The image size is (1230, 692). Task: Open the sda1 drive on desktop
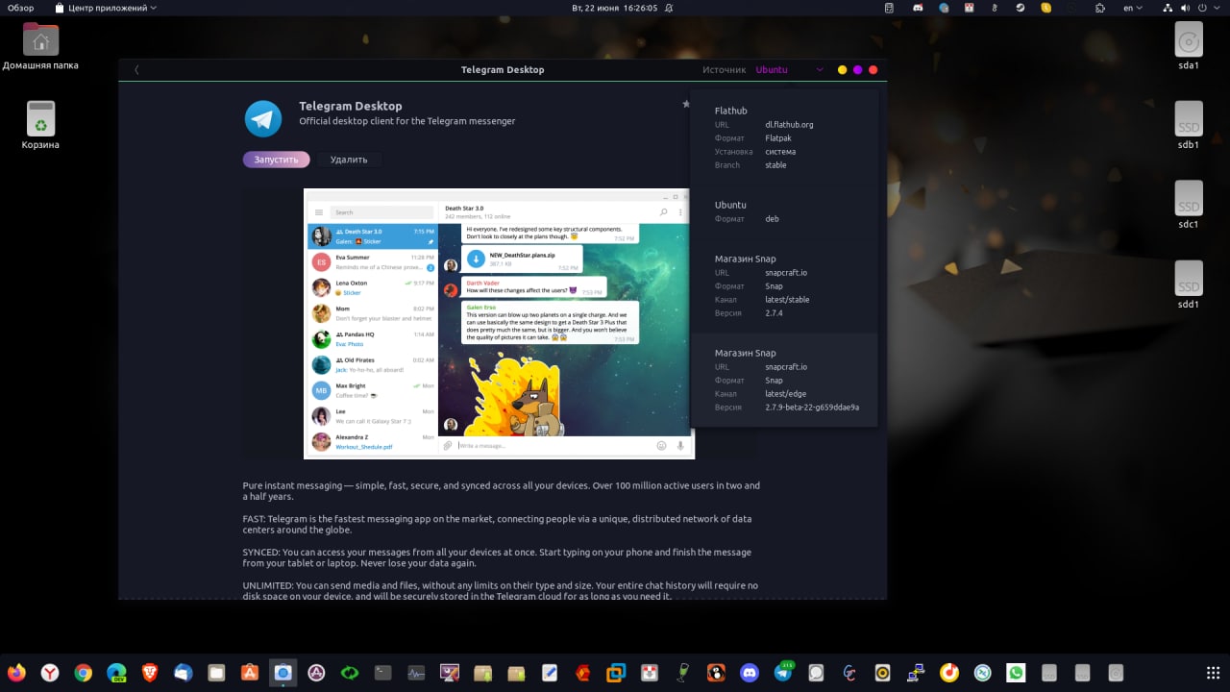(x=1189, y=46)
